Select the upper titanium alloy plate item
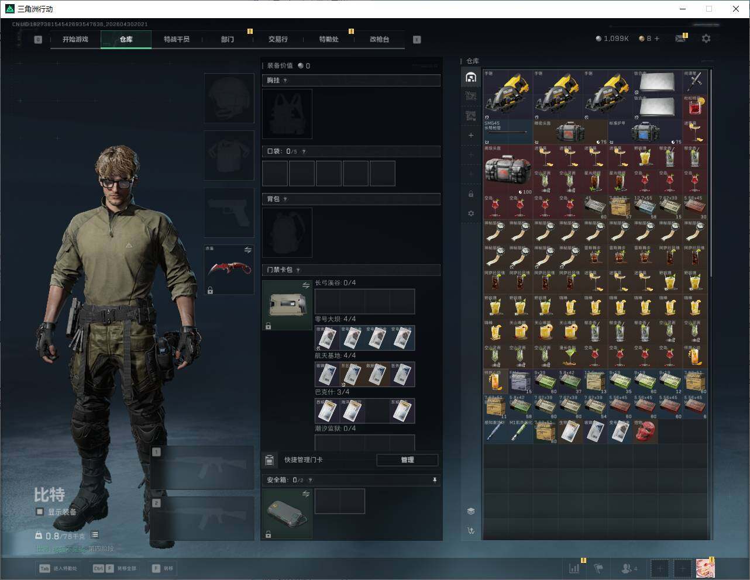Image resolution: width=750 pixels, height=580 pixels. click(x=658, y=82)
